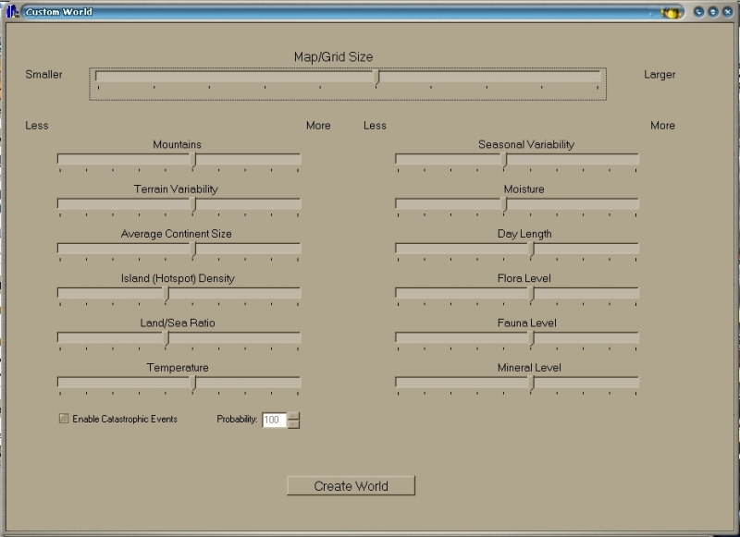The height and width of the screenshot is (537, 740).
Task: Click the yellow fish icon in title bar
Action: coord(671,13)
